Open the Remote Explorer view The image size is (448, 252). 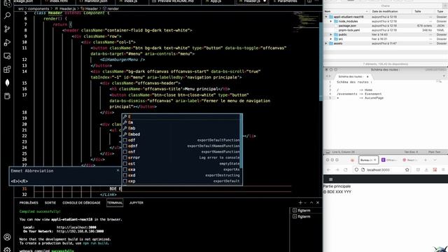pos(7,56)
